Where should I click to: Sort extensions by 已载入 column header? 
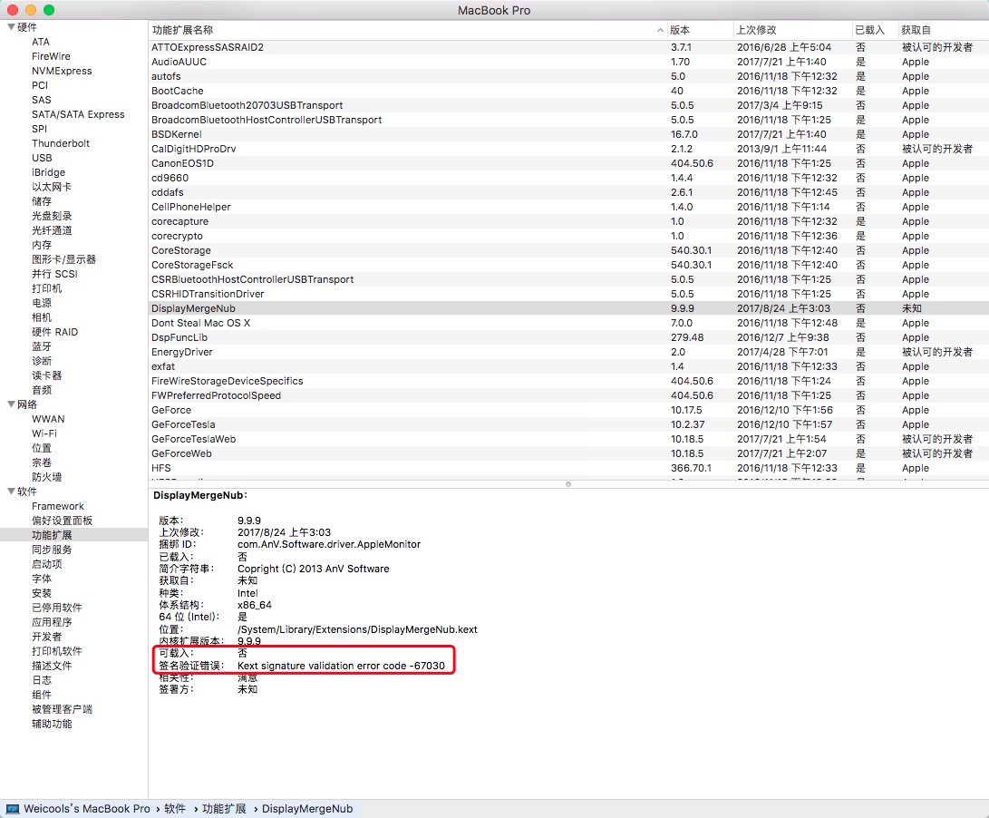click(x=869, y=31)
